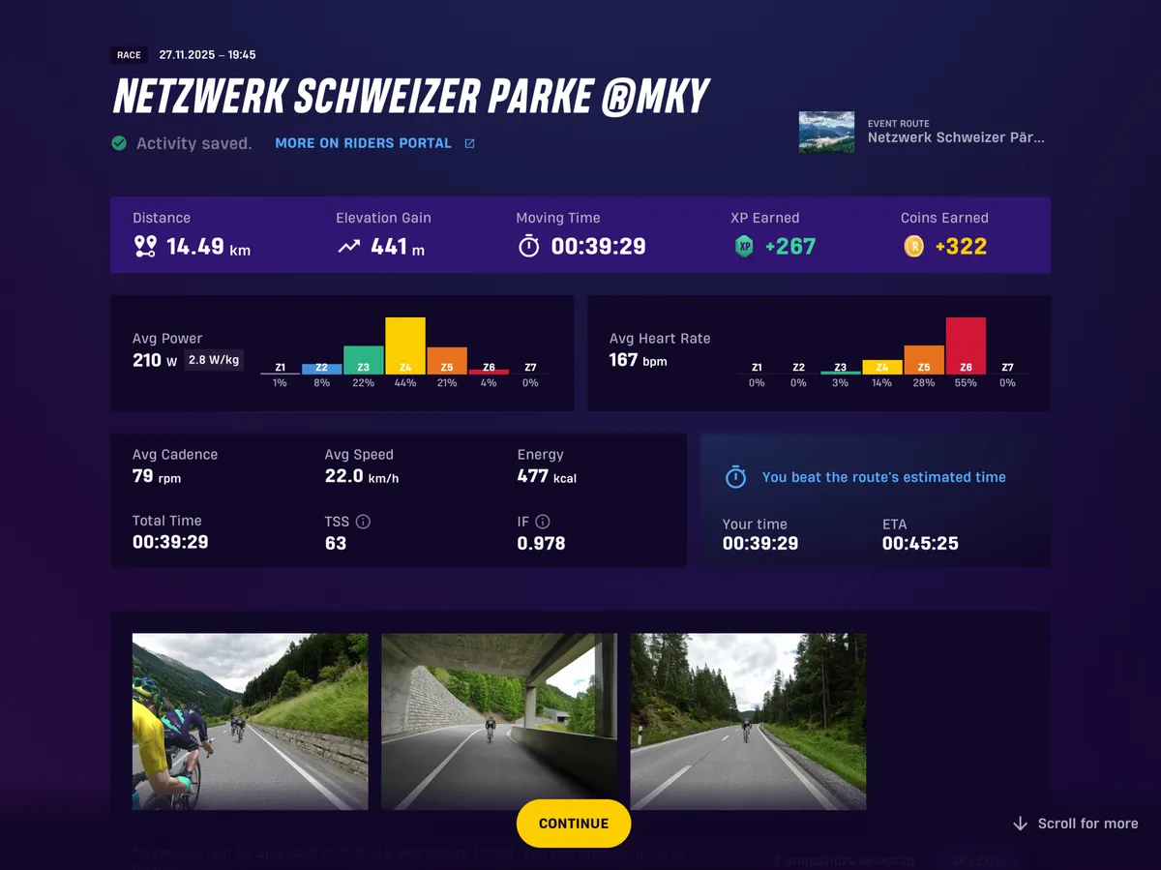Click the Continue button
The height and width of the screenshot is (870, 1161).
[574, 824]
